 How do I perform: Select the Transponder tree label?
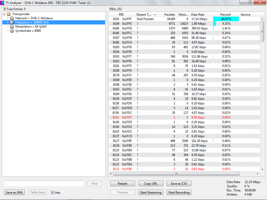tap(21, 14)
